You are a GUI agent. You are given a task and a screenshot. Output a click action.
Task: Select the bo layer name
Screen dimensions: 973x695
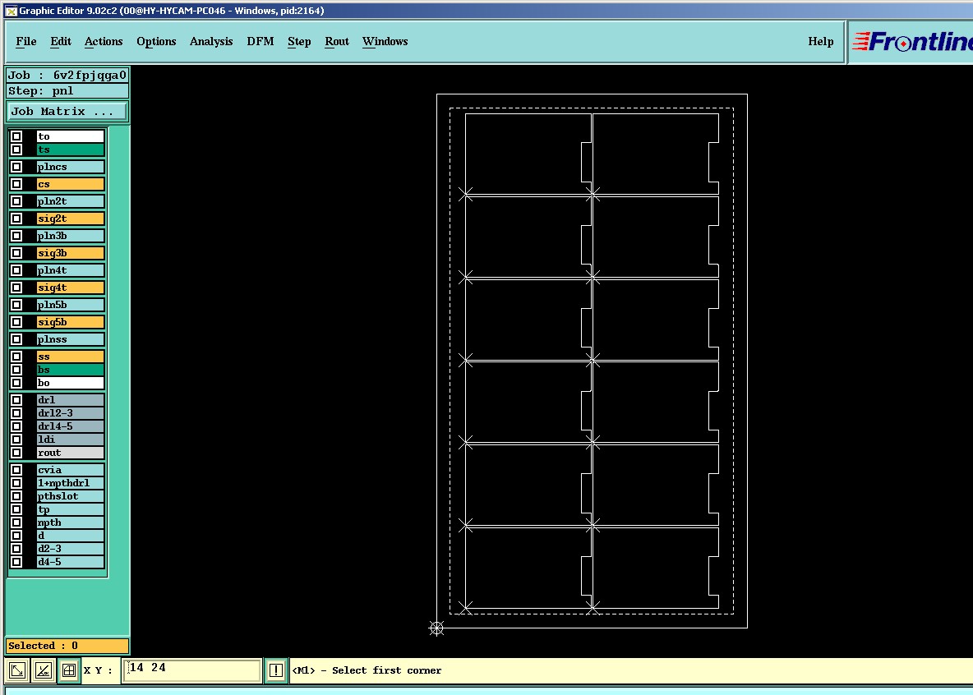coord(70,383)
